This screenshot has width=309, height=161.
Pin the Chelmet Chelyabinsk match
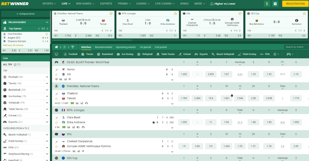[56, 141]
